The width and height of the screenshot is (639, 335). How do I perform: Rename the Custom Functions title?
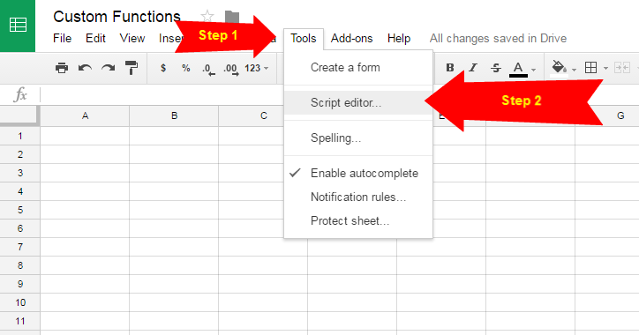117,17
